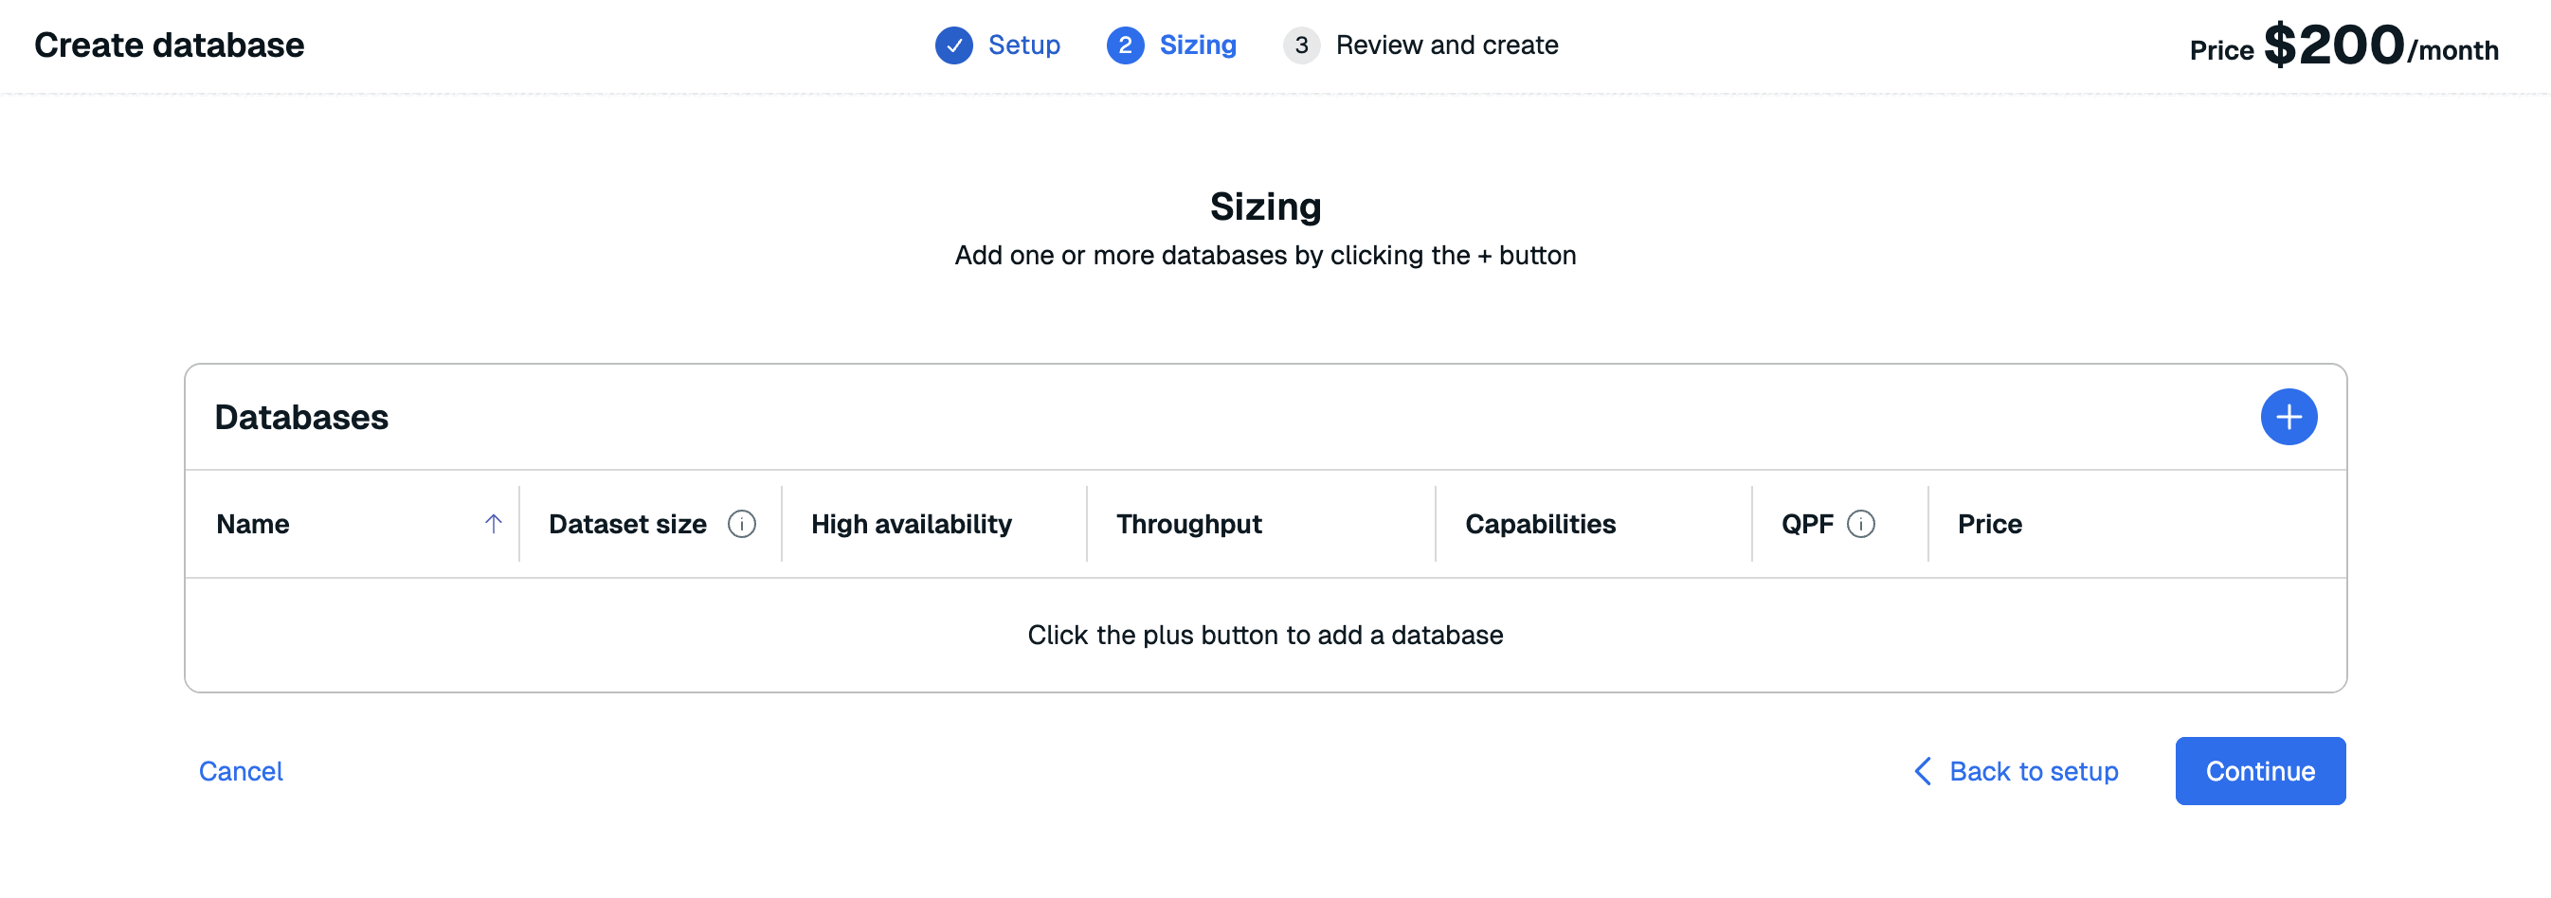Click the QPF info icon
Image resolution: width=2551 pixels, height=898 pixels.
coord(1861,524)
